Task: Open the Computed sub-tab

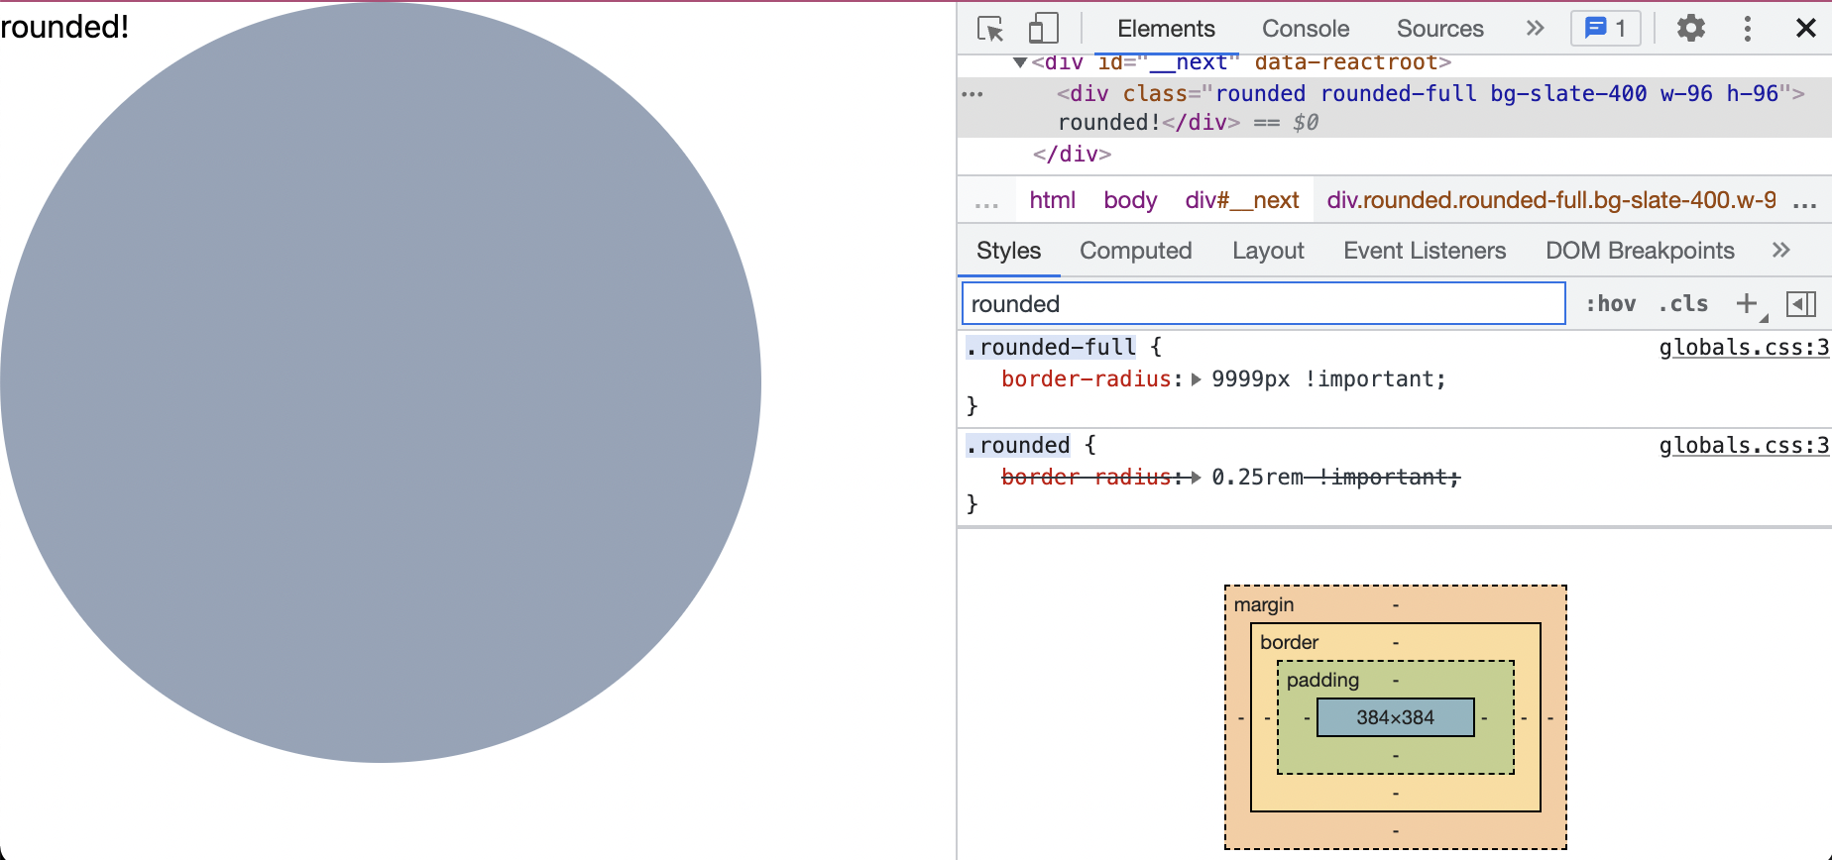Action: tap(1136, 251)
